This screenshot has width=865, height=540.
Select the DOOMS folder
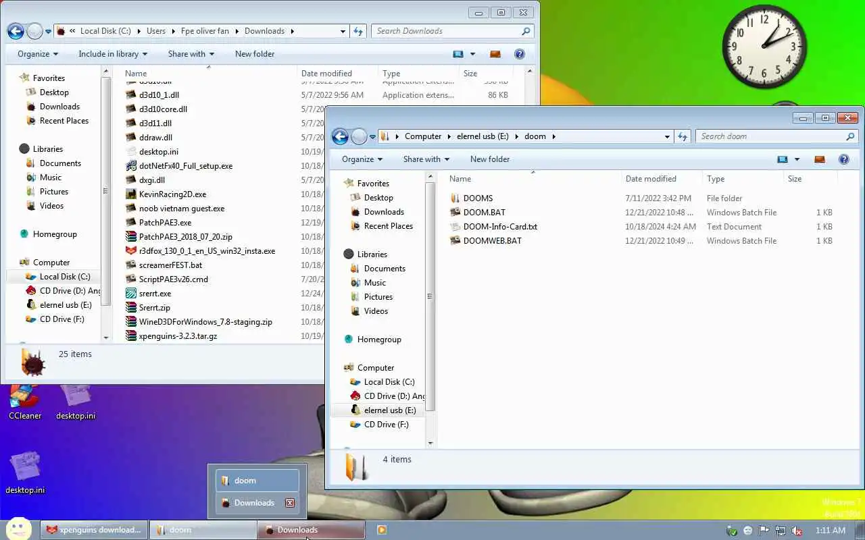478,198
